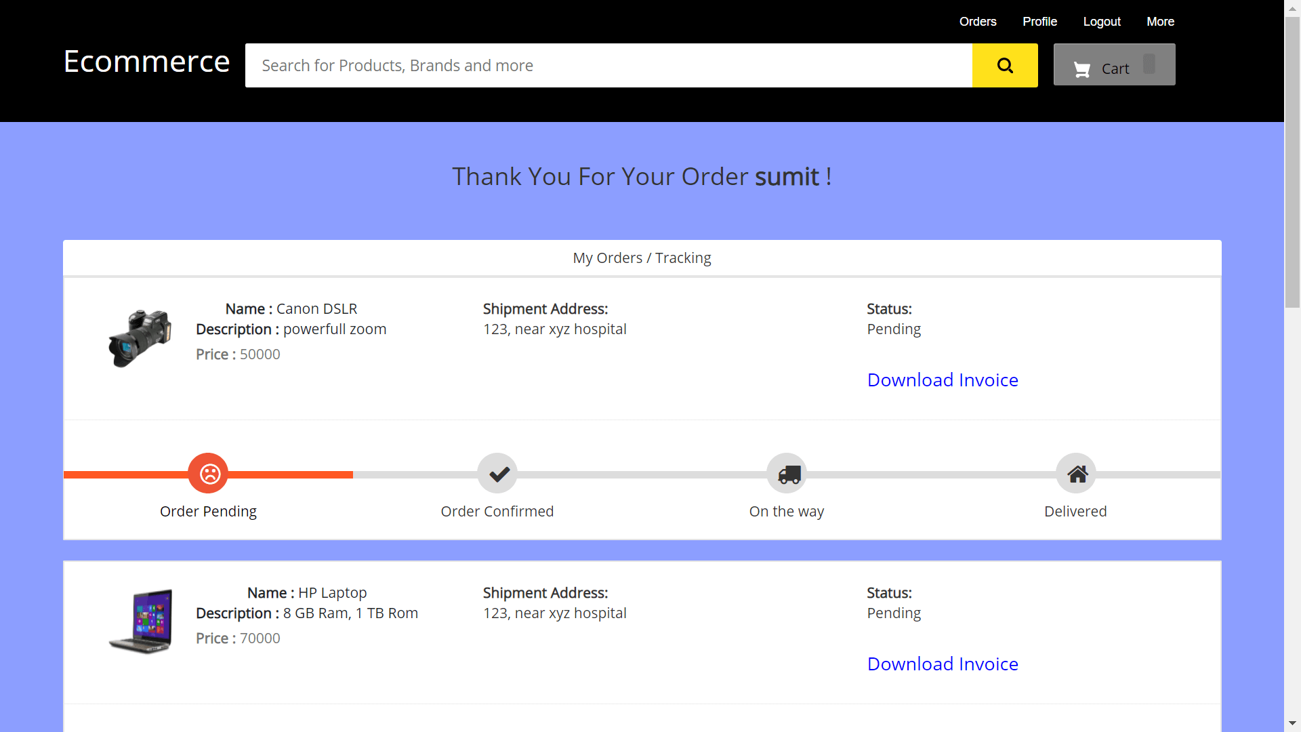
Task: Download Invoice for HP Laptop order
Action: click(942, 663)
